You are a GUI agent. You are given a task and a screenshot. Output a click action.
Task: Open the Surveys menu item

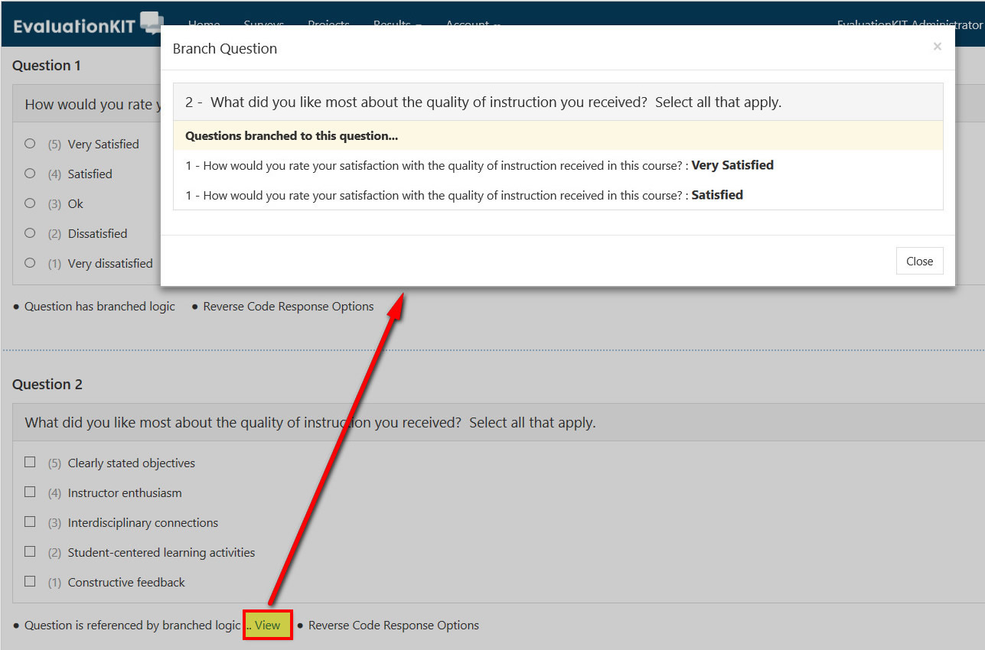263,24
